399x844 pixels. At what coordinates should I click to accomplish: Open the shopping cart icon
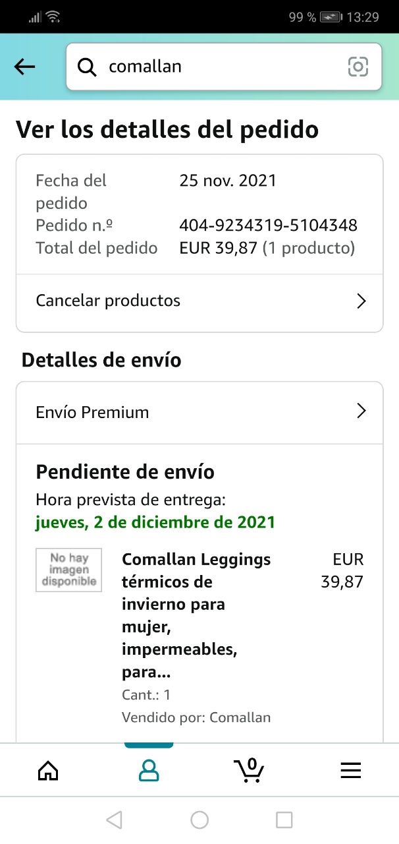[x=249, y=769]
